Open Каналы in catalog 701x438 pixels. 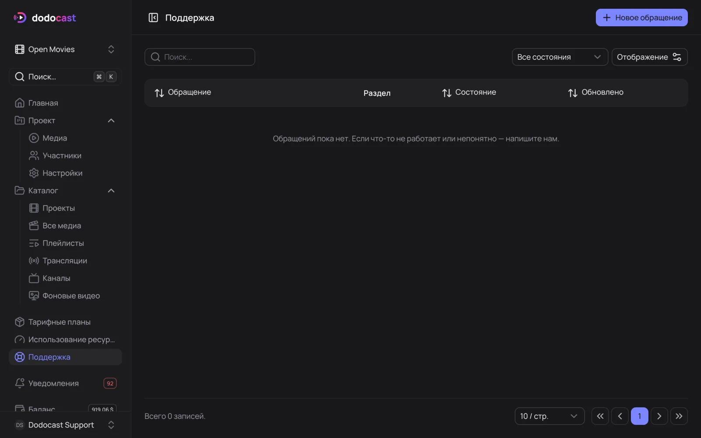point(72,278)
